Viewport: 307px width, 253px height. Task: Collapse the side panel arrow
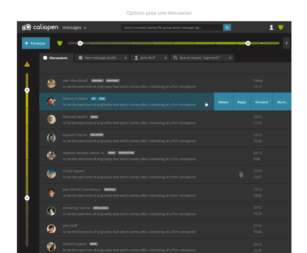(x=286, y=43)
